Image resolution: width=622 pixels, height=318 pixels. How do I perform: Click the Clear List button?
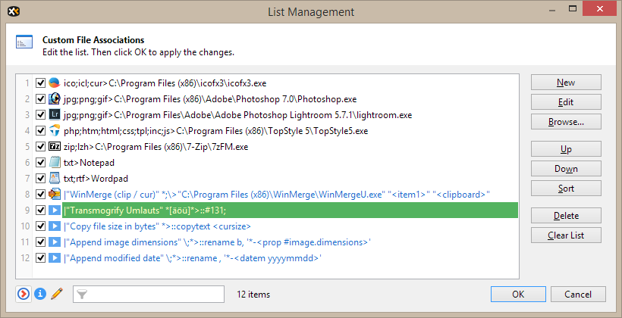[x=566, y=235]
